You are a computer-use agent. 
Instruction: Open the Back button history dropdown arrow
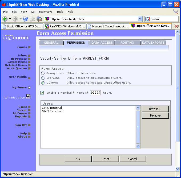click(10, 19)
